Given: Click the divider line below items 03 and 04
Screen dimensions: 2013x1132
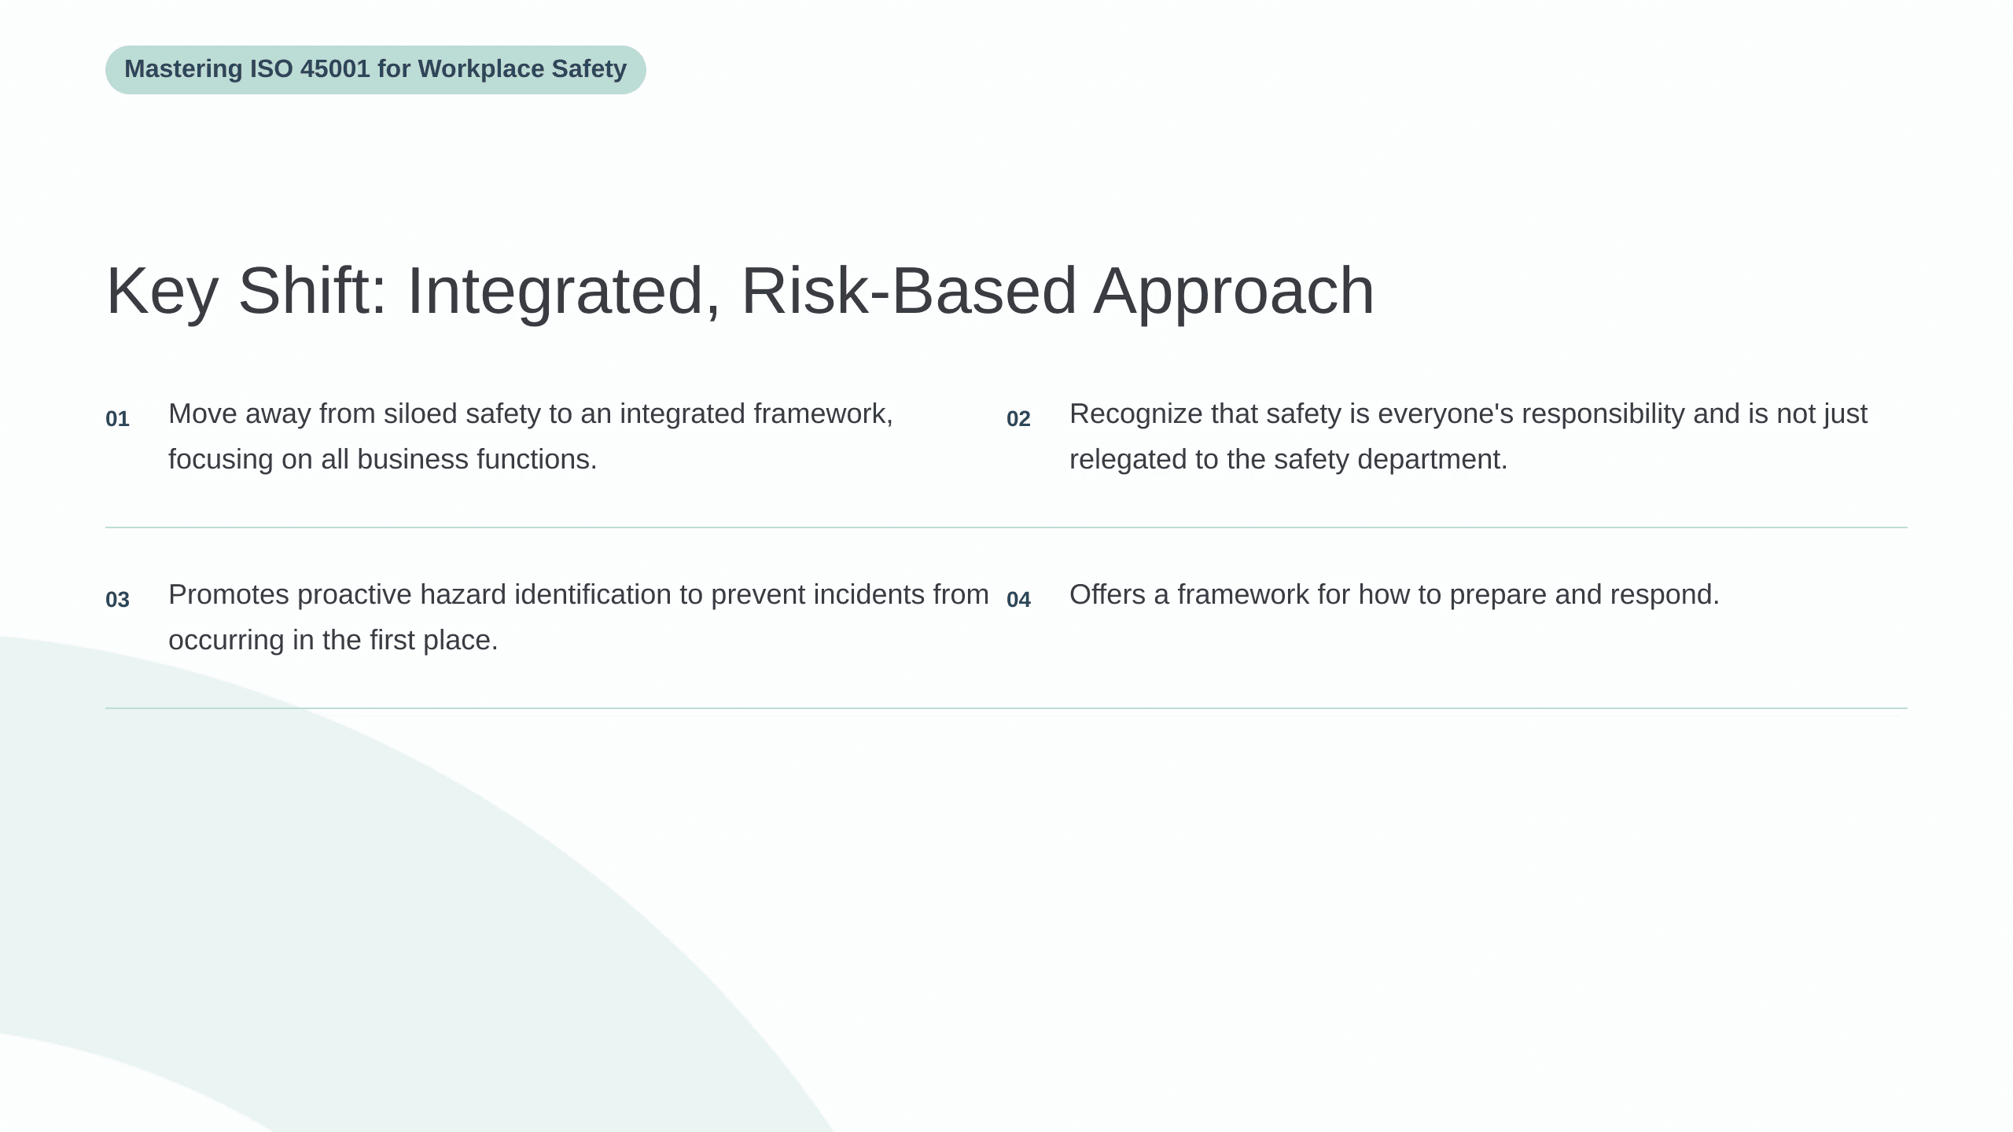Looking at the screenshot, I should (1006, 708).
